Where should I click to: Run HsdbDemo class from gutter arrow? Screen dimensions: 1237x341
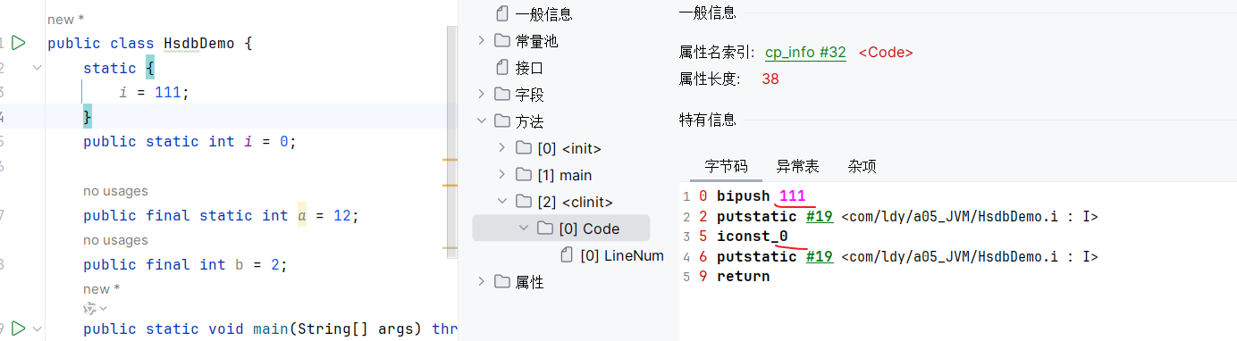[19, 43]
